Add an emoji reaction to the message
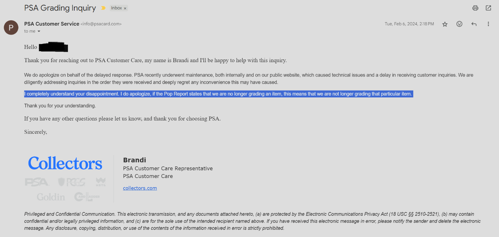This screenshot has width=499, height=237. 459,24
